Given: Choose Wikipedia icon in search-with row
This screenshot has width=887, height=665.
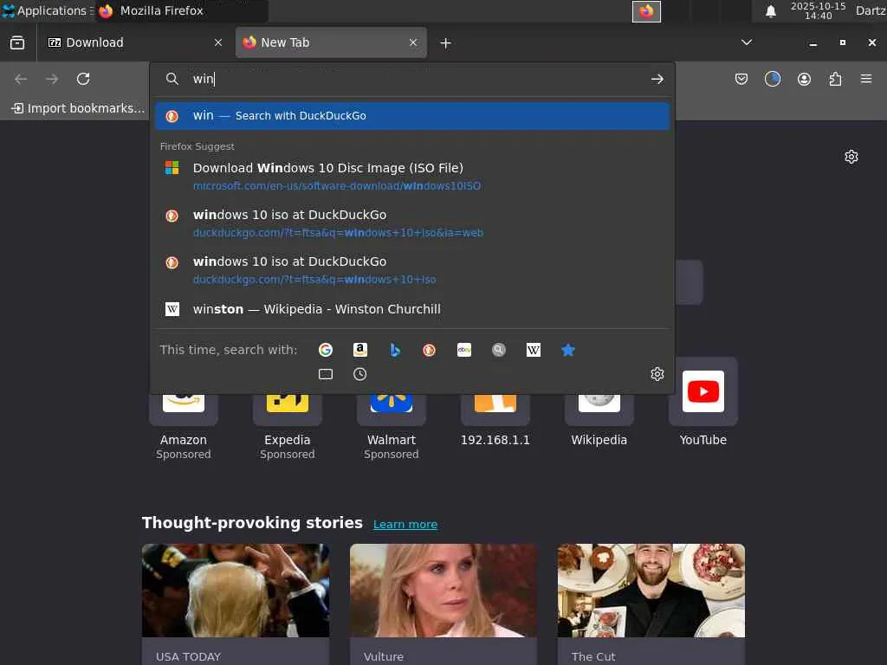Looking at the screenshot, I should pyautogui.click(x=534, y=350).
